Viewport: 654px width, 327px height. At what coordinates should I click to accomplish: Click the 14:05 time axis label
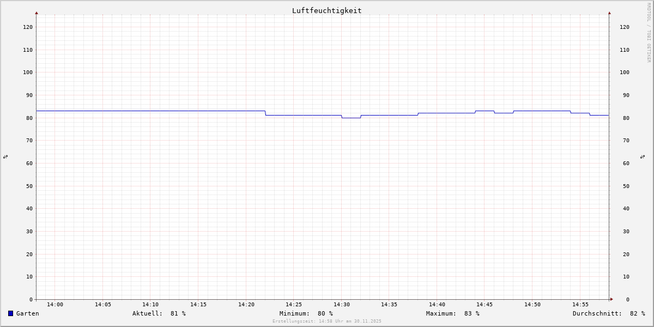pyautogui.click(x=103, y=305)
